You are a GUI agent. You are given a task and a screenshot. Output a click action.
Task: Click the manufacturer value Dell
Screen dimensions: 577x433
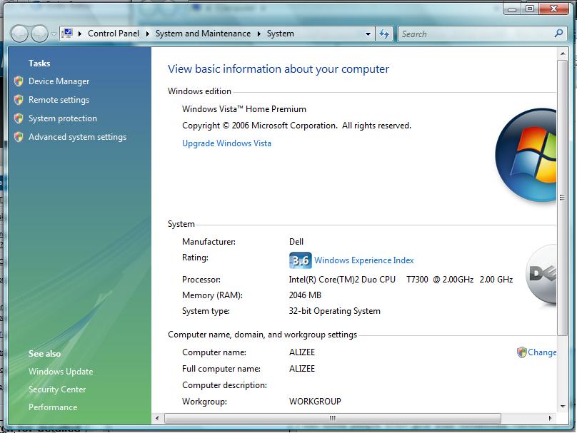coord(296,242)
